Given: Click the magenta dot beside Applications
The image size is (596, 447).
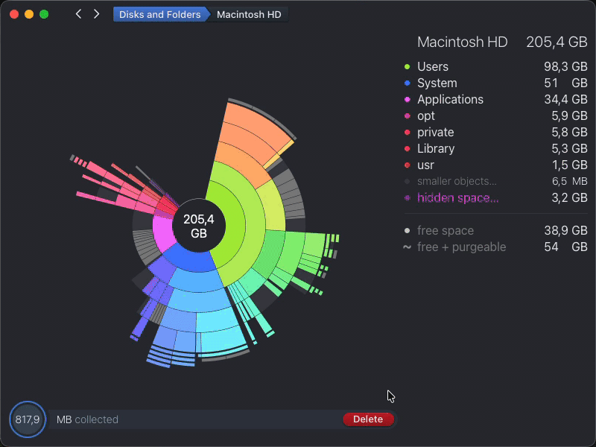Looking at the screenshot, I should pyautogui.click(x=407, y=99).
